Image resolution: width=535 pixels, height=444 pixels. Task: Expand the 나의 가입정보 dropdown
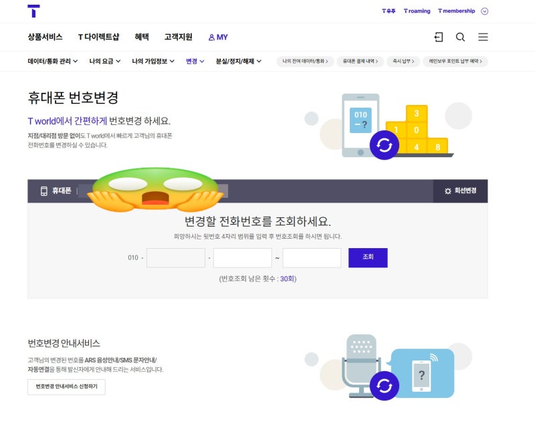click(153, 61)
